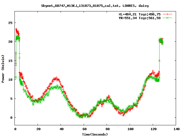Image resolution: width=182 pixels, height=137 pixels.
Task: Click the Time(Seconds) x-axis label
Action: (x=95, y=134)
